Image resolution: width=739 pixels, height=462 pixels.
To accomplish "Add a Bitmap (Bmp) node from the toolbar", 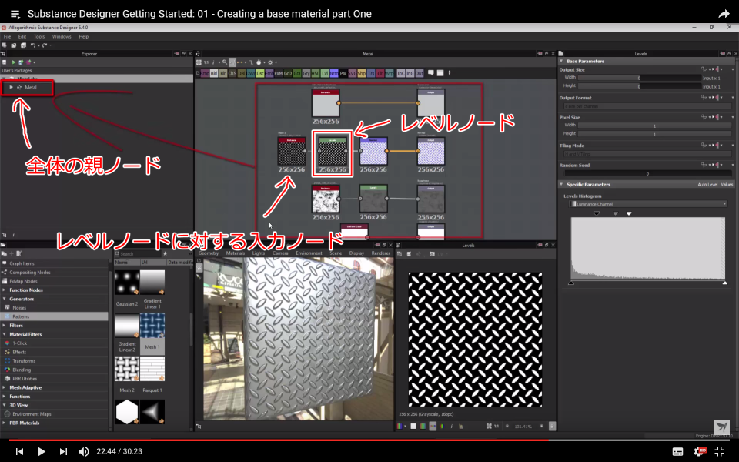I will [x=205, y=73].
